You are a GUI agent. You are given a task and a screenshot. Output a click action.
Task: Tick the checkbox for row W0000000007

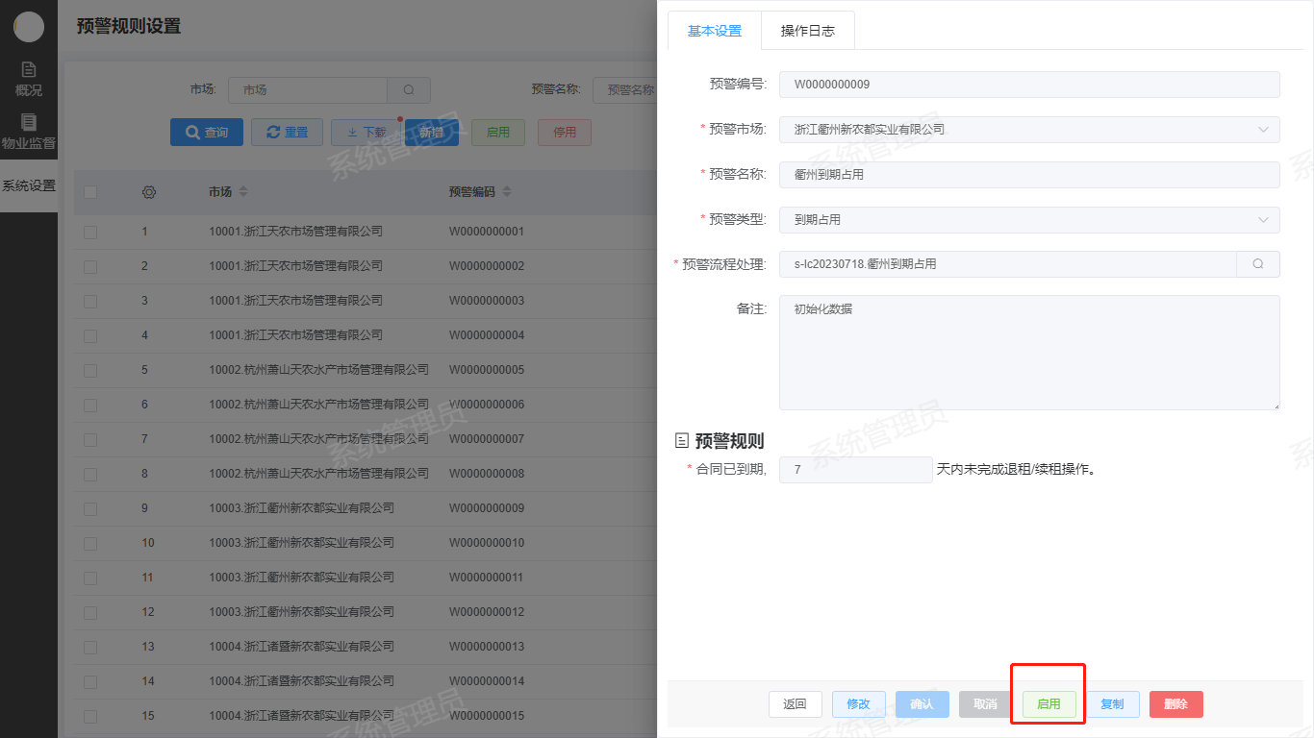tap(90, 439)
